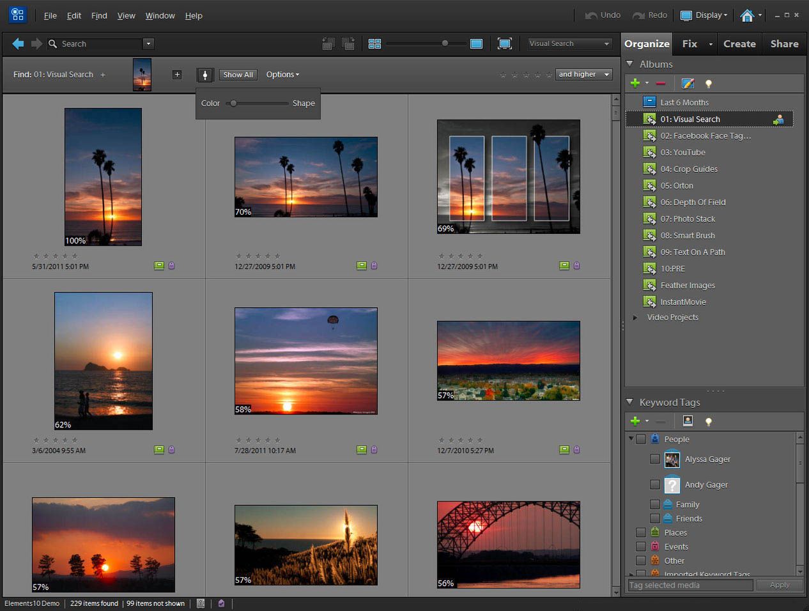
Task: Collapse the Keyword Tags panel triangle
Action: 630,402
